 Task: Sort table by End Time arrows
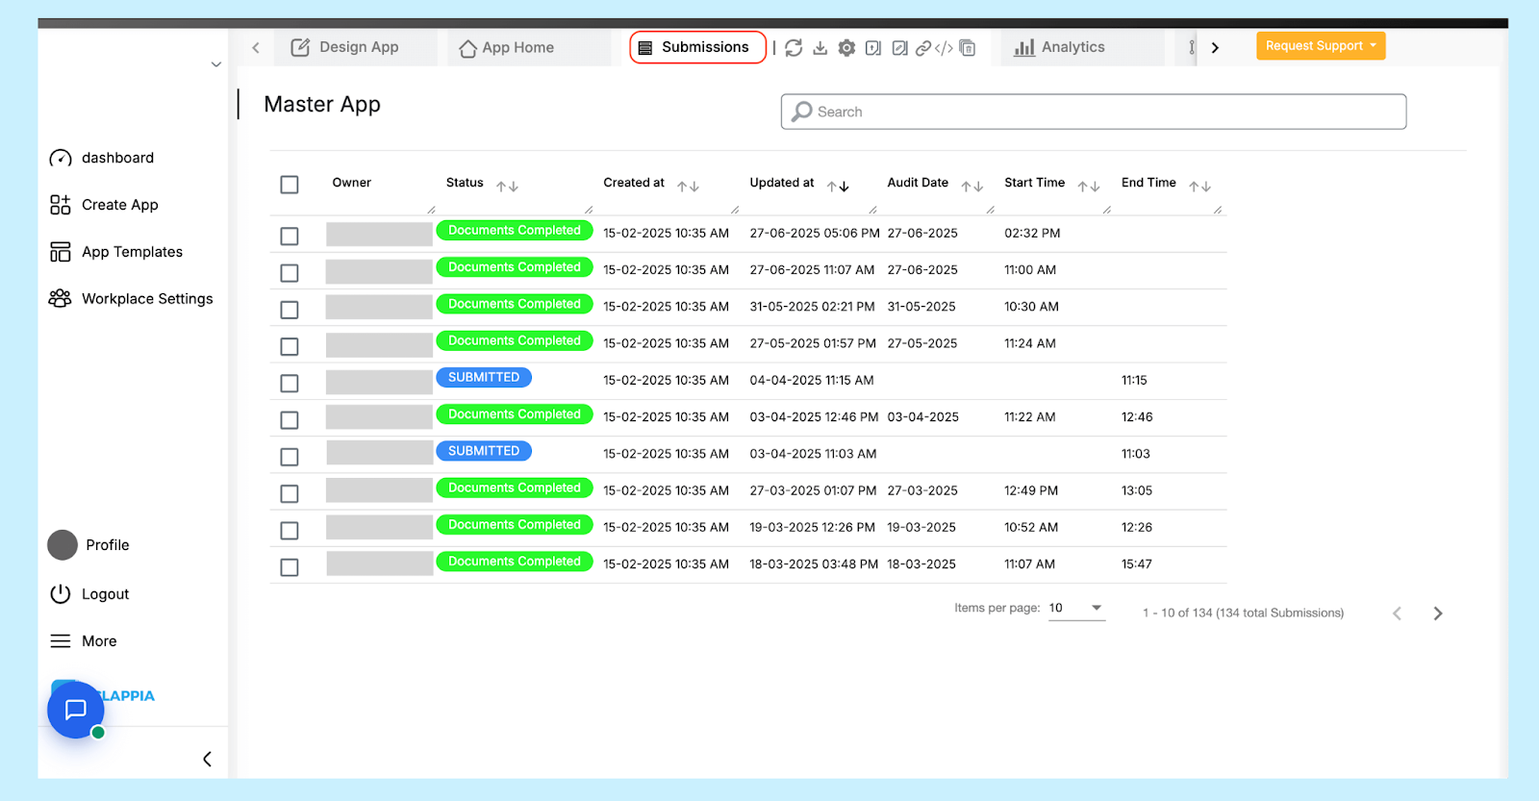pos(1199,187)
